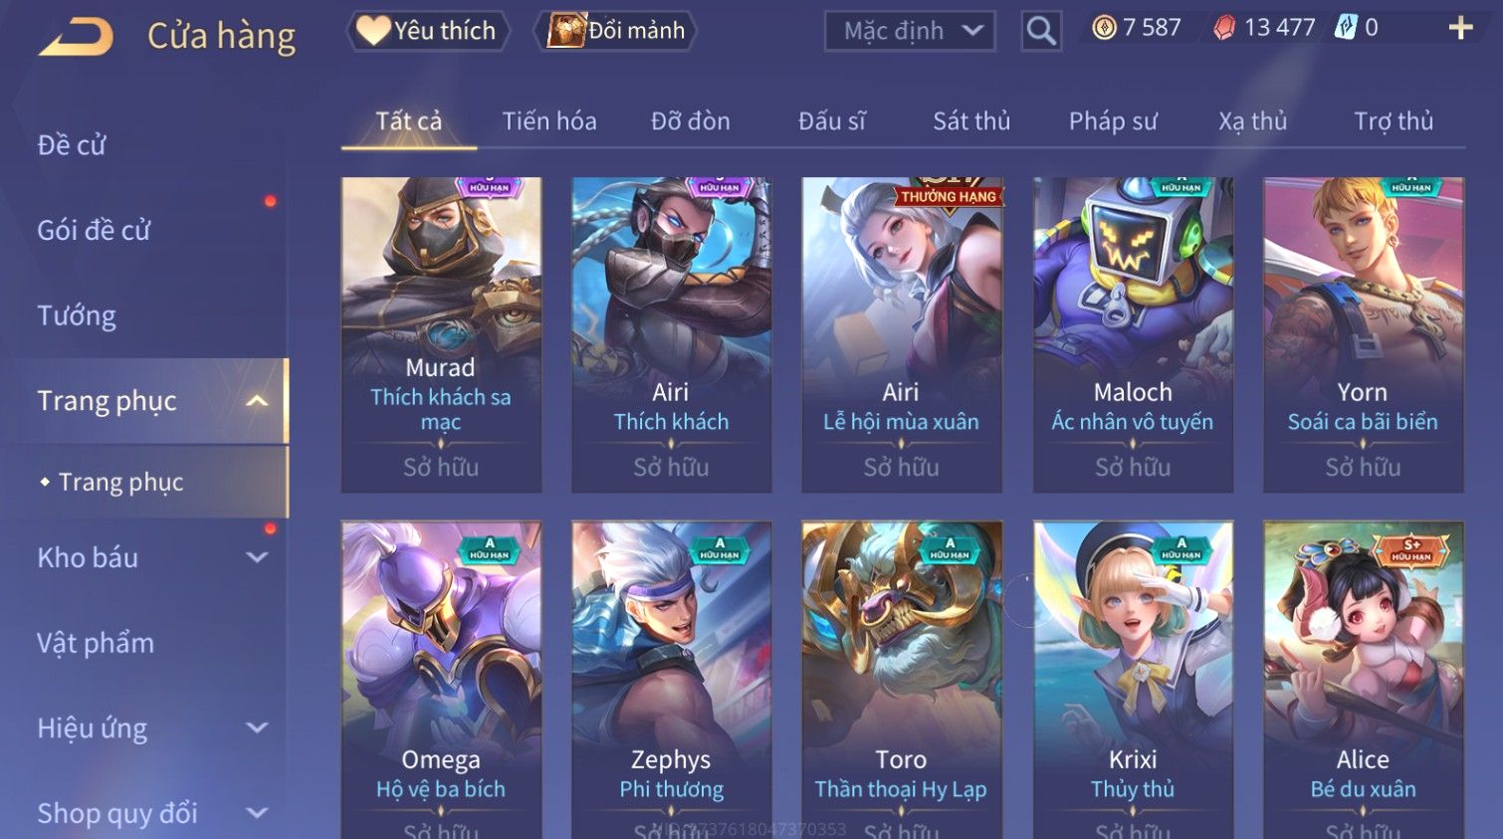Screen dimensions: 1503x839
Task: Select the Alice Bé du xuân skin card
Action: point(1364,680)
